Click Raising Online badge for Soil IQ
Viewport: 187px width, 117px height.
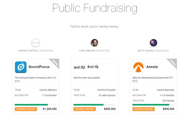click(84, 109)
